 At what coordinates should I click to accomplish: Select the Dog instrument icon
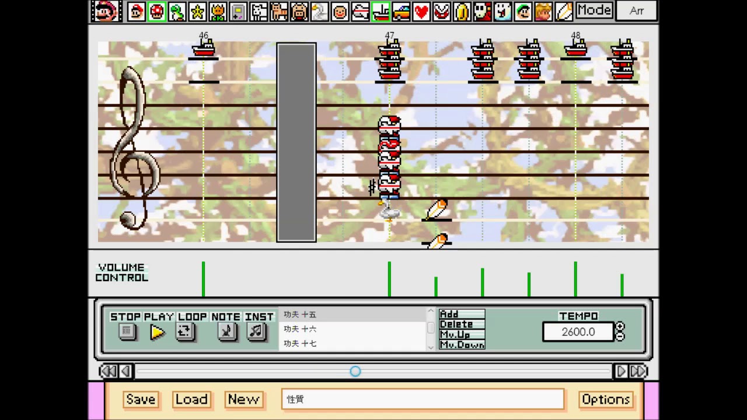259,11
